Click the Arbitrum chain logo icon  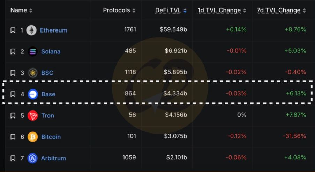click(33, 158)
